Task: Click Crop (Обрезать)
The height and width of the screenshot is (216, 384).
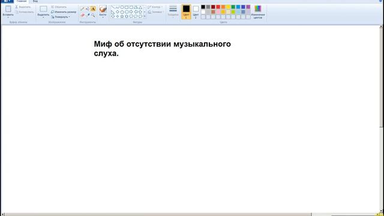Action: point(59,7)
